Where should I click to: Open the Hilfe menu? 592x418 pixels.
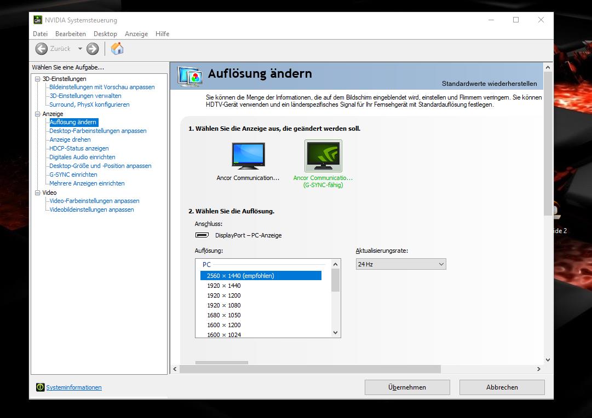pyautogui.click(x=162, y=33)
